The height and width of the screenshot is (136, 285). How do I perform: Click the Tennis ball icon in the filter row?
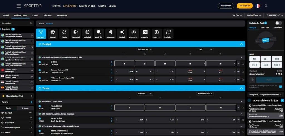tap(64, 33)
